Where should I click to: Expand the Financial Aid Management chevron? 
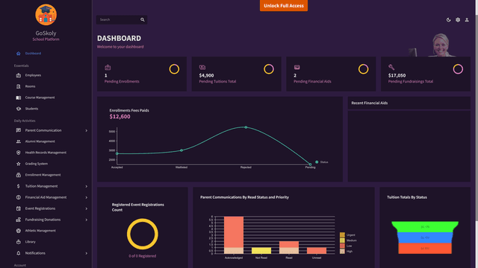point(87,197)
